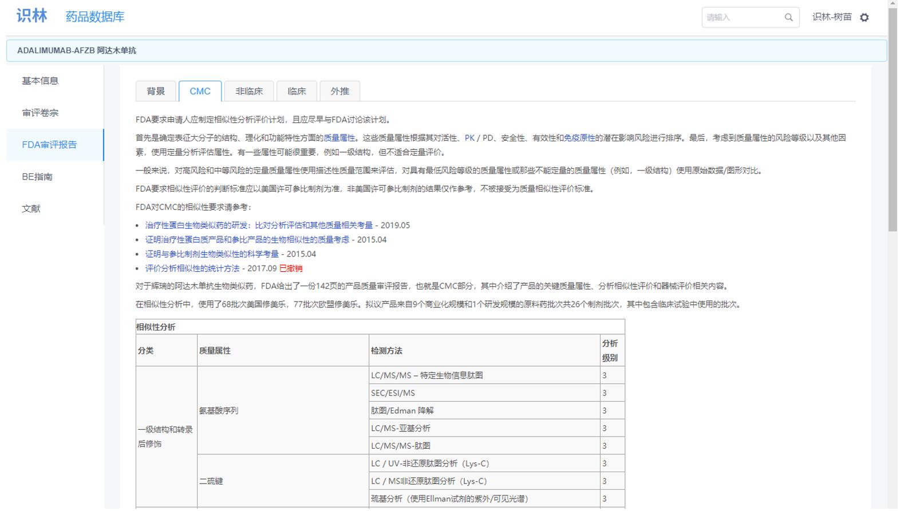Open the 临床 tab

[297, 91]
